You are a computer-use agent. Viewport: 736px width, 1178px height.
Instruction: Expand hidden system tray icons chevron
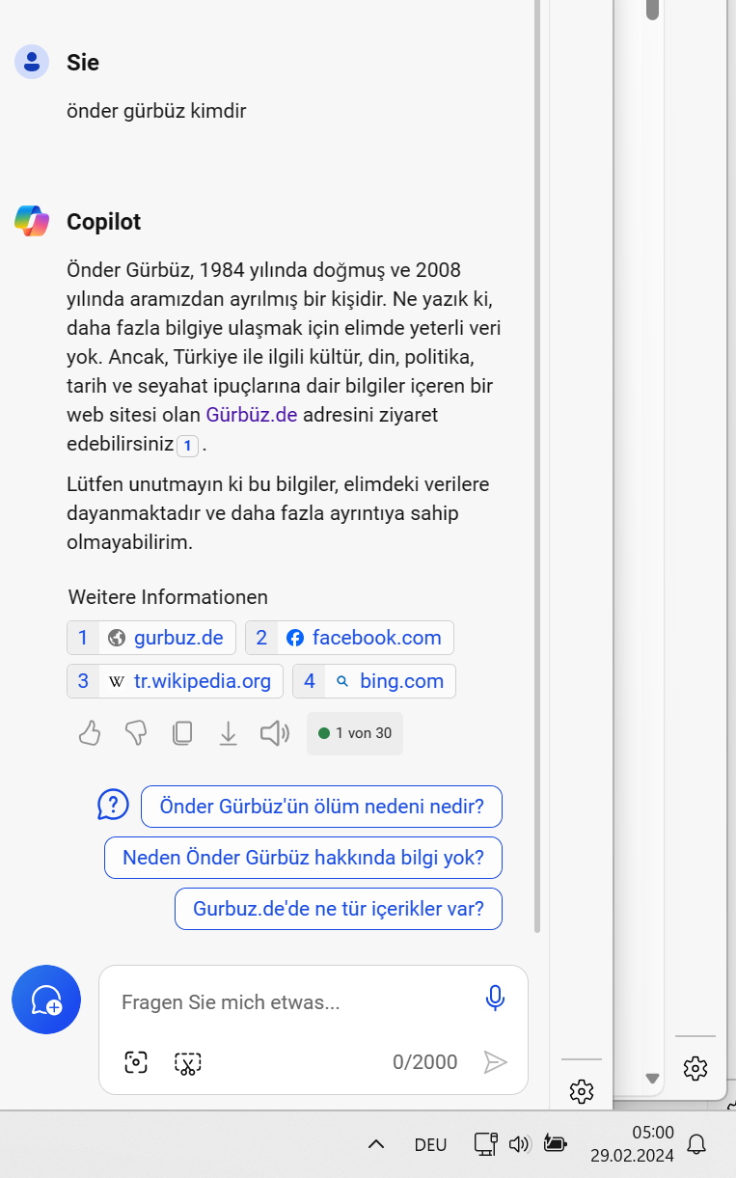[x=376, y=1144]
